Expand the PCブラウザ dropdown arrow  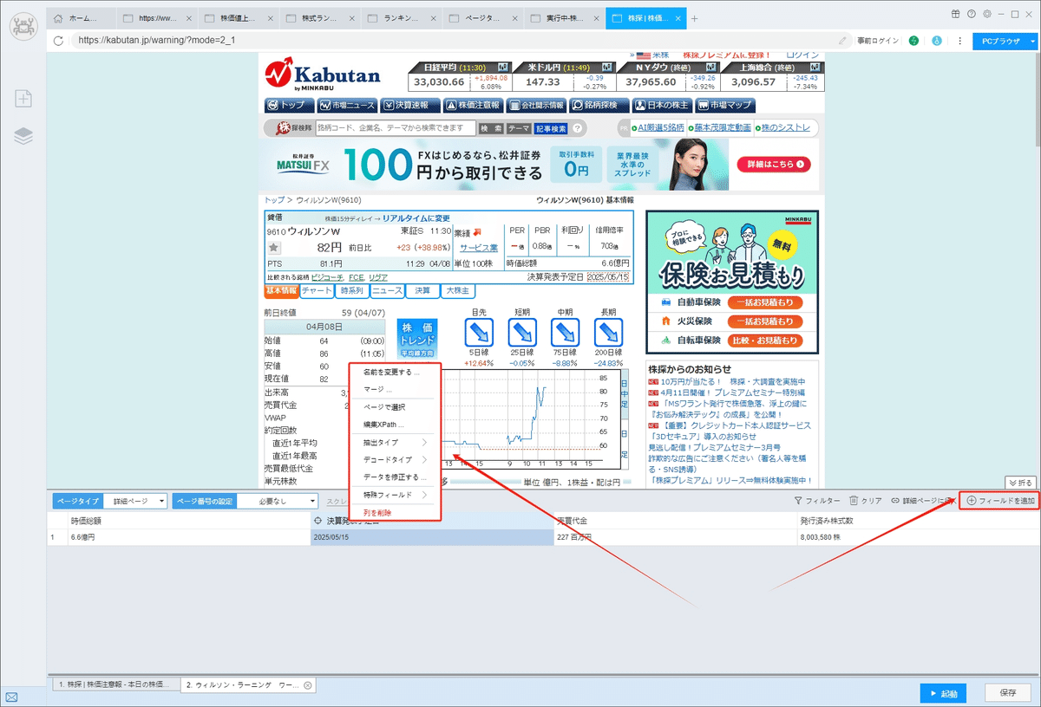coord(1032,40)
